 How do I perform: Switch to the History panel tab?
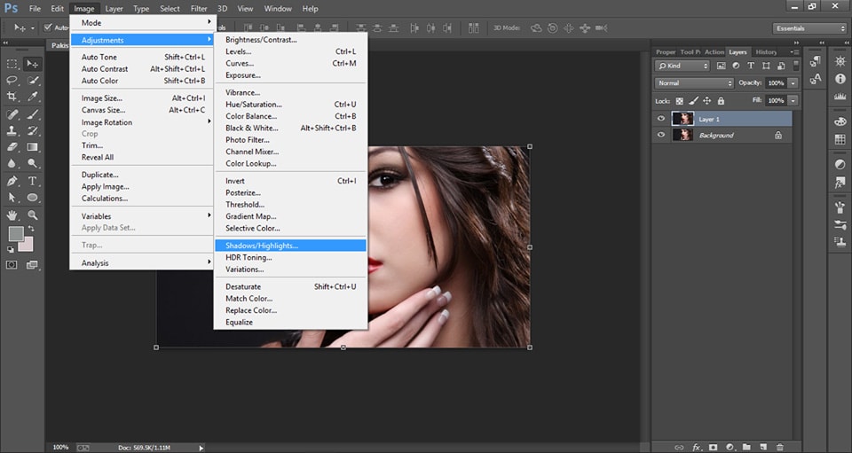pyautogui.click(x=765, y=52)
